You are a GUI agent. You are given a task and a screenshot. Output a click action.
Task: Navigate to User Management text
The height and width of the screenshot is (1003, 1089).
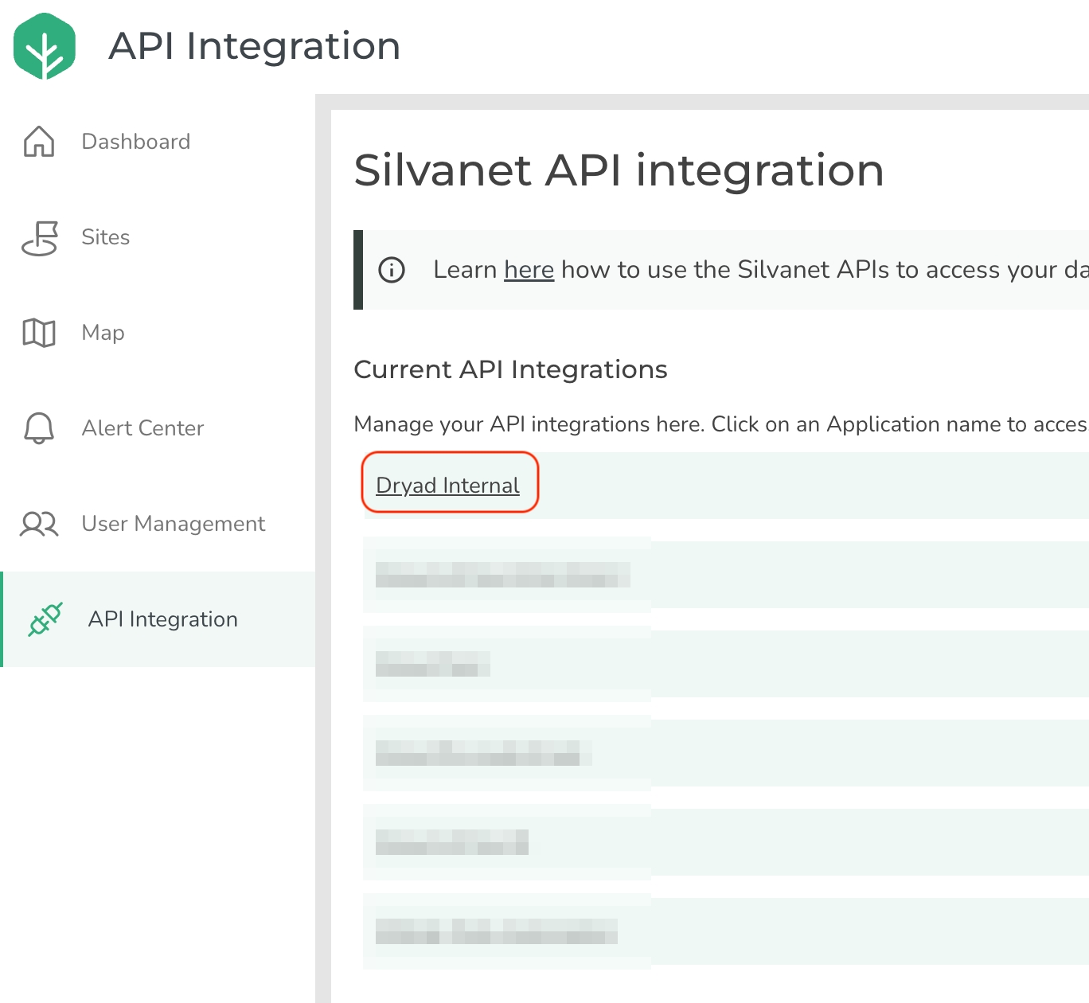coord(174,524)
